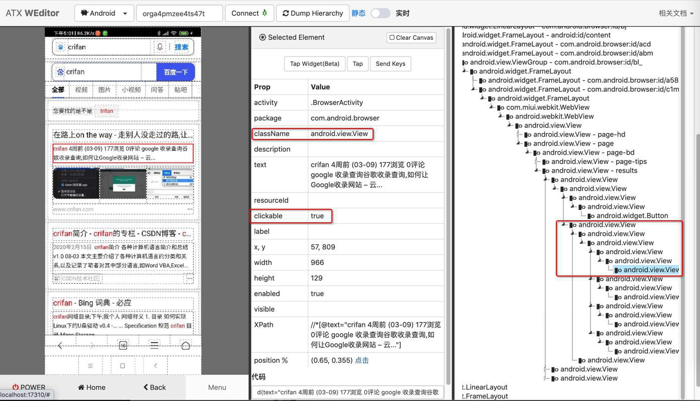This screenshot has height=401, width=700.
Task: Switch to the 小视频 search tab
Action: (131, 90)
